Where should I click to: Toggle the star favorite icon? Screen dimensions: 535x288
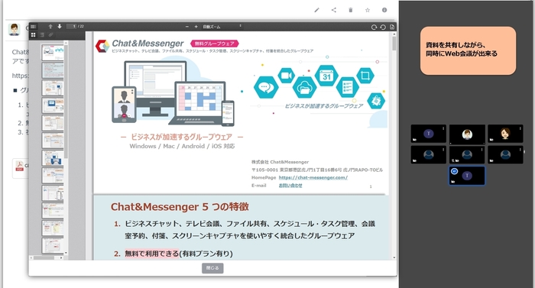(x=368, y=10)
